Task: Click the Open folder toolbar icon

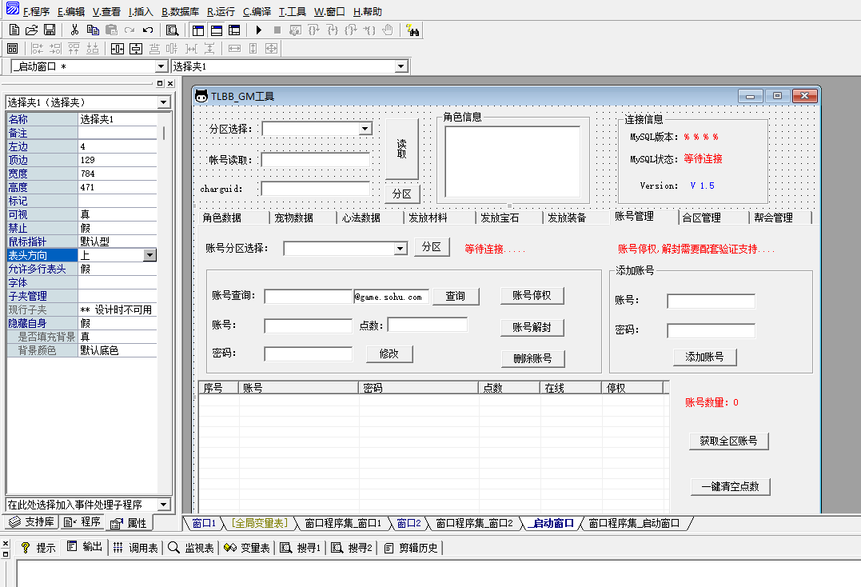Action: click(31, 30)
